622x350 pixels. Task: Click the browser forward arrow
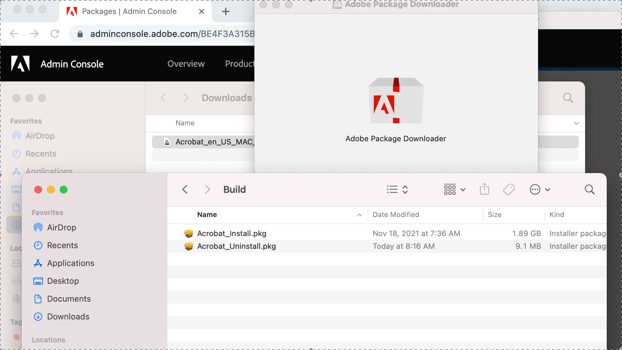[x=34, y=34]
